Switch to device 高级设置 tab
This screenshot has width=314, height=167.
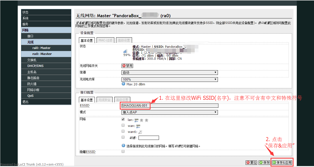124,40
